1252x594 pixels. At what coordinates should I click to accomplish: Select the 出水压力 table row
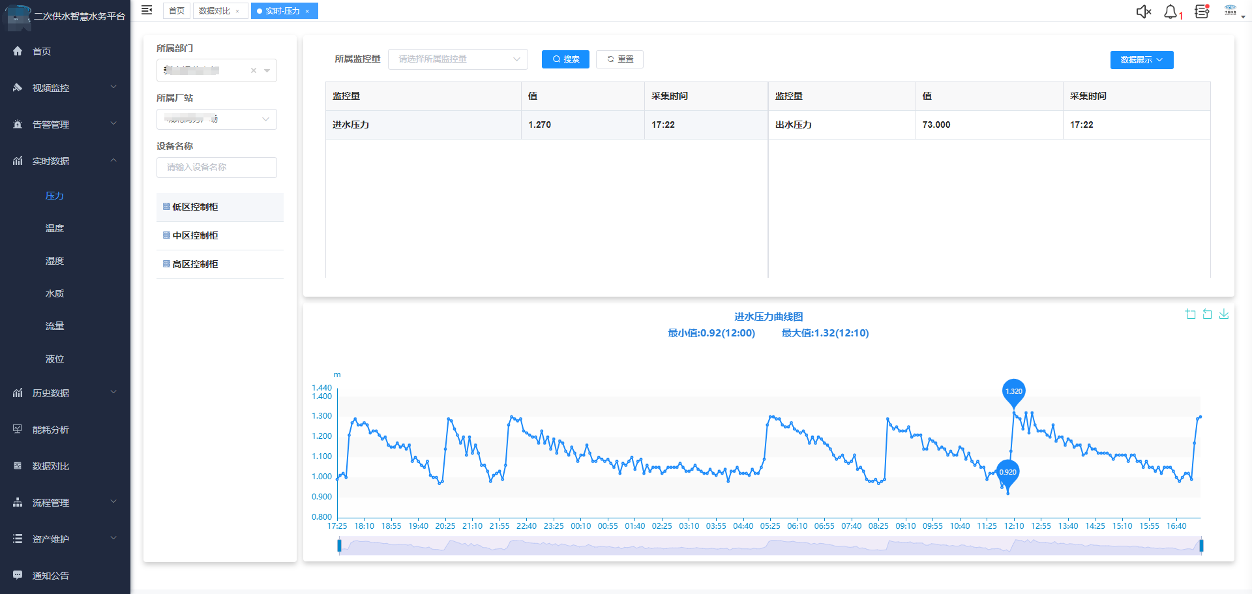click(x=989, y=125)
